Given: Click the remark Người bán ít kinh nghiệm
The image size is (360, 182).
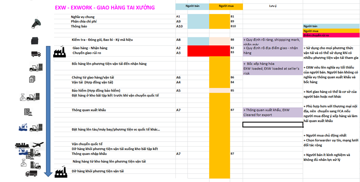Looking at the screenshot, I should pyautogui.click(x=327, y=157).
